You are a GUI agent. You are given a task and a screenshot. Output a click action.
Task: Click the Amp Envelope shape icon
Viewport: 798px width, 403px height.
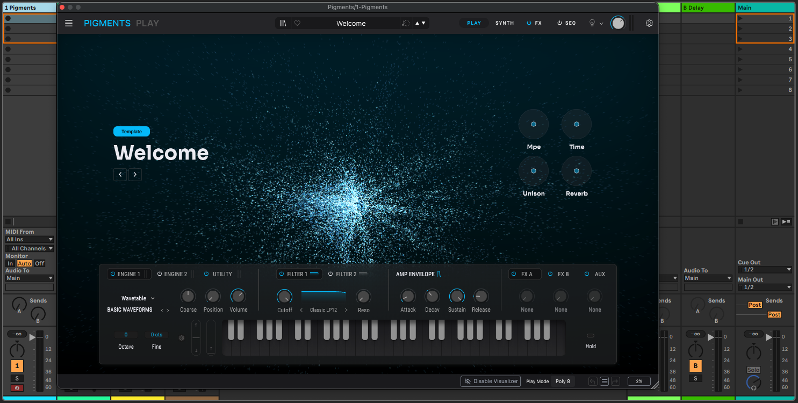tap(439, 274)
